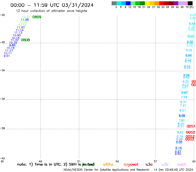The image size is (196, 172).
Task: Click the latitude axis label '-38'
Action: click(2, 128)
